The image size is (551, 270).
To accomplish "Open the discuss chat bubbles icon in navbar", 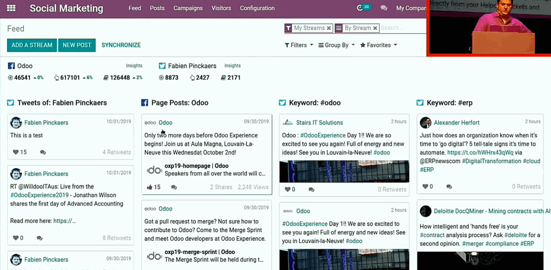I will pyautogui.click(x=384, y=8).
